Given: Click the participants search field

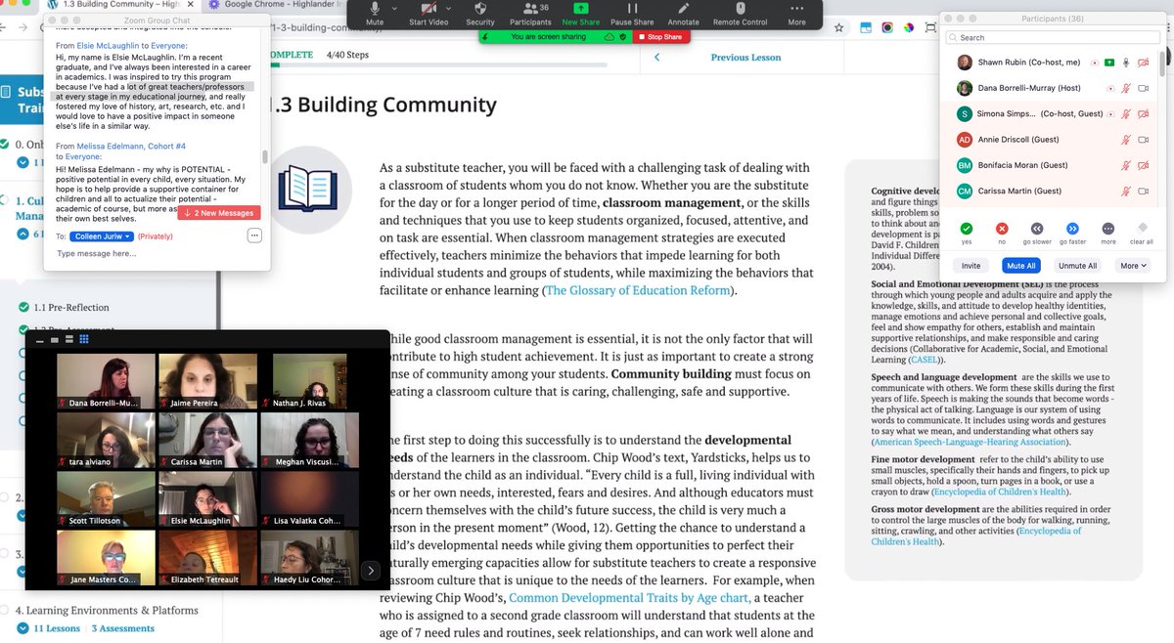Looking at the screenshot, I should click(x=1052, y=35).
